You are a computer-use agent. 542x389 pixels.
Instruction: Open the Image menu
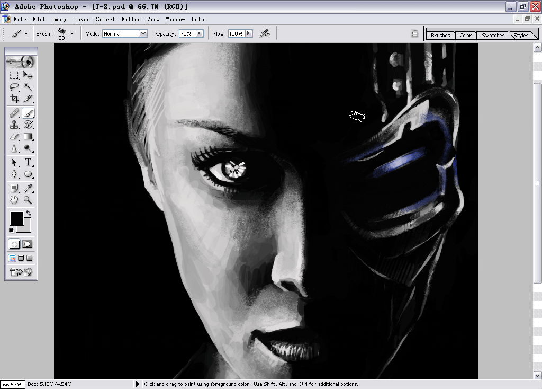pyautogui.click(x=59, y=20)
